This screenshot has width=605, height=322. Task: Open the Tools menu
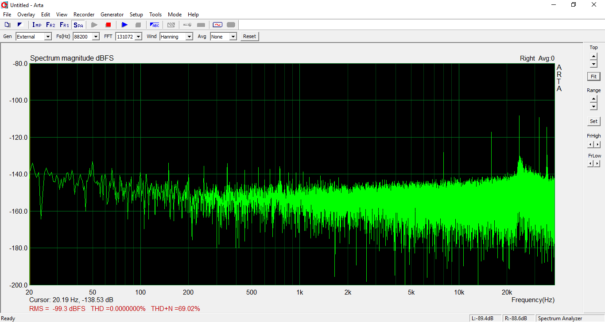click(x=155, y=15)
